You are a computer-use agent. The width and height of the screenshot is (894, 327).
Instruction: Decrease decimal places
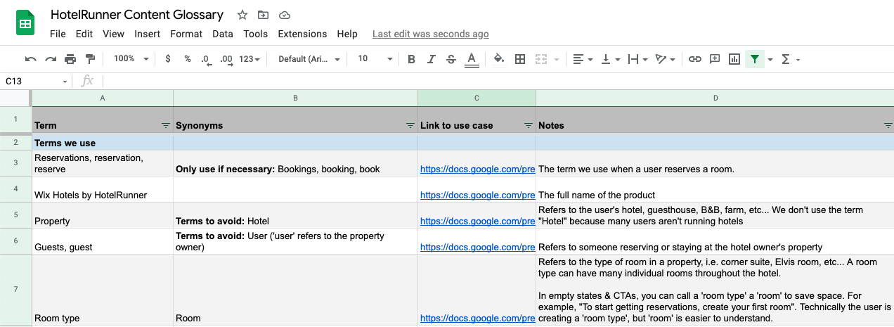click(206, 59)
